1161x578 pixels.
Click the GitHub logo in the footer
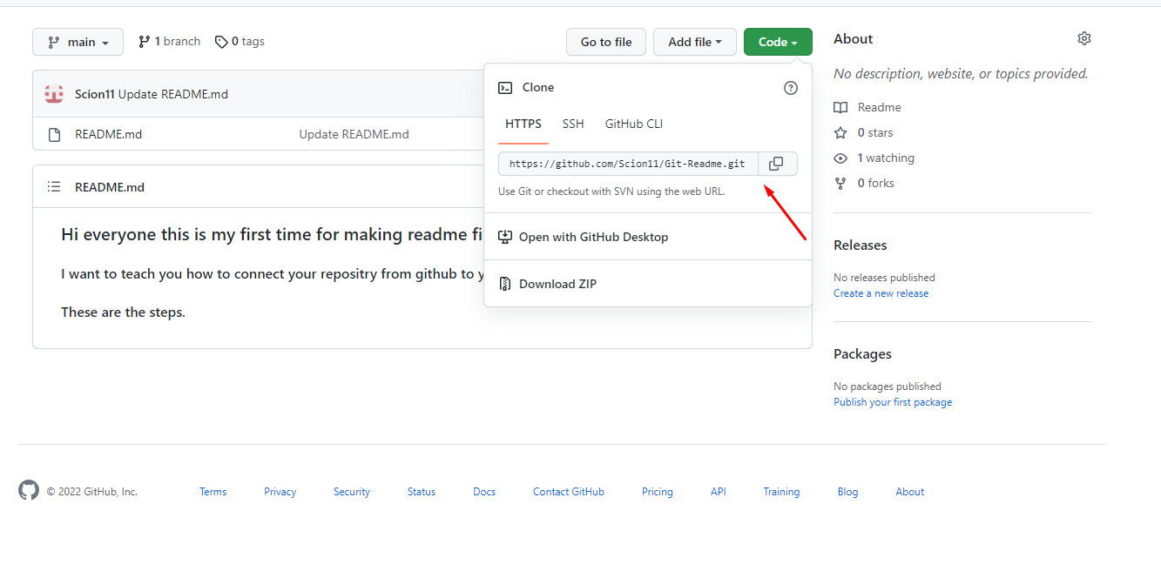tap(28, 490)
